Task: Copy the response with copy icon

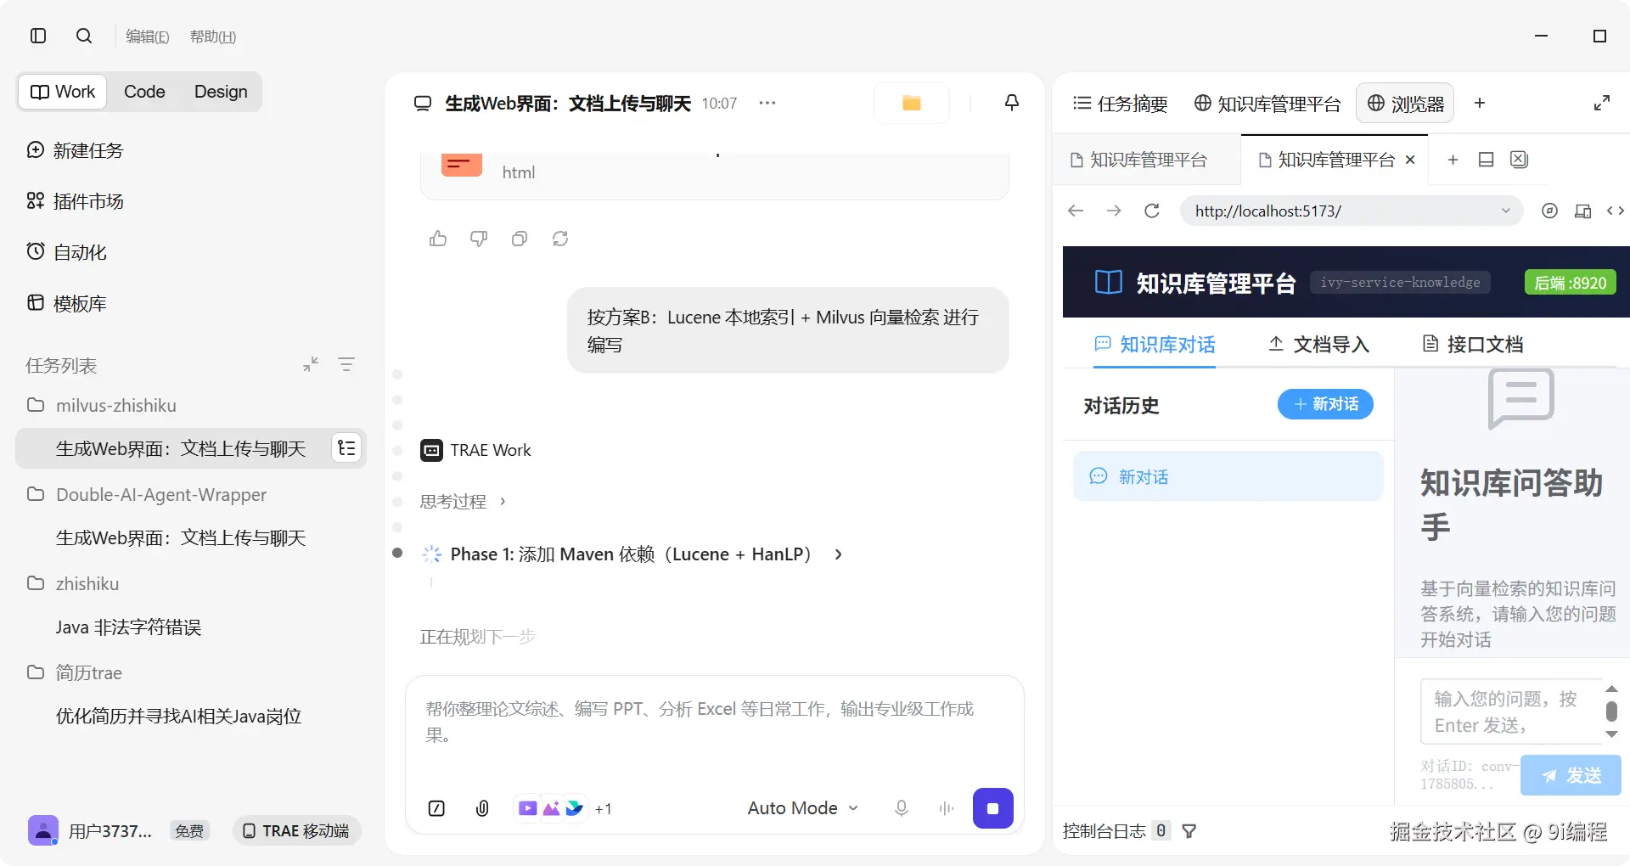Action: 520,239
